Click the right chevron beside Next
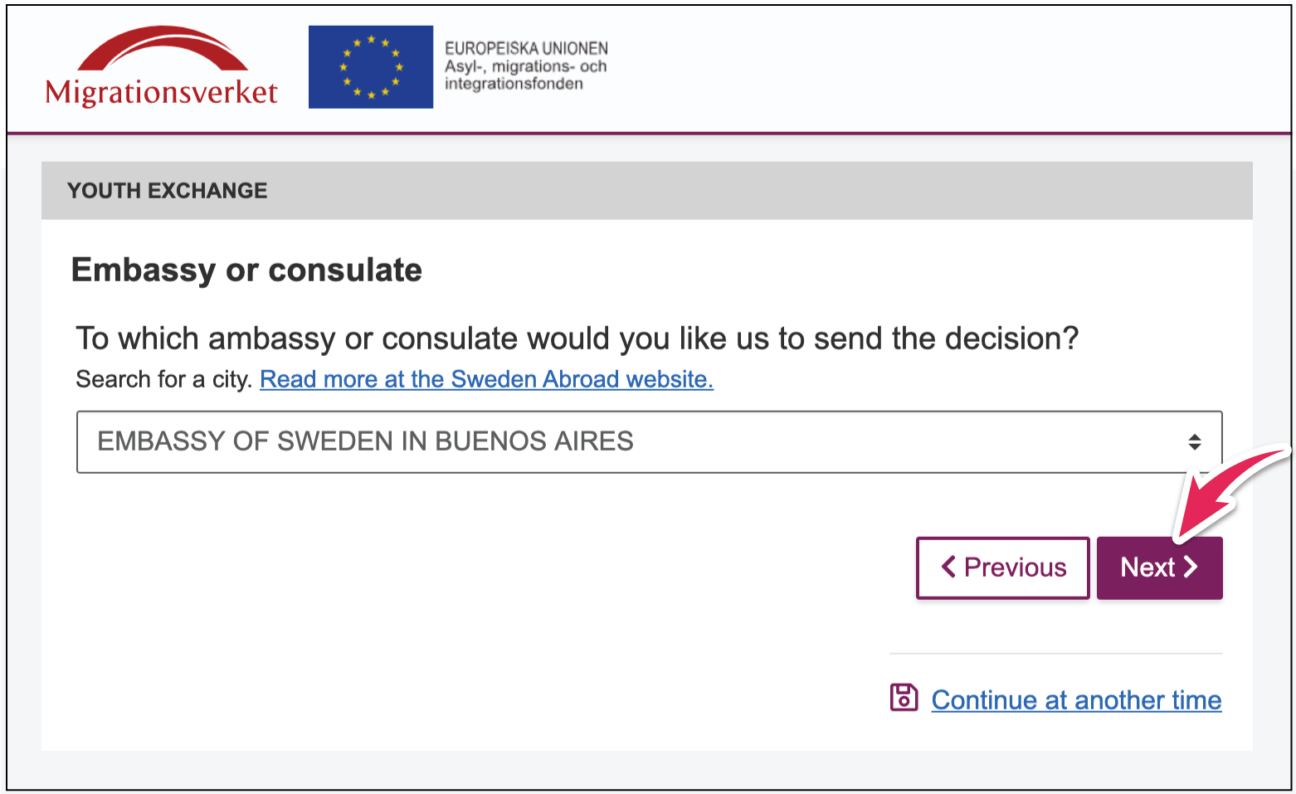Image resolution: width=1296 pixels, height=794 pixels. 1191,567
